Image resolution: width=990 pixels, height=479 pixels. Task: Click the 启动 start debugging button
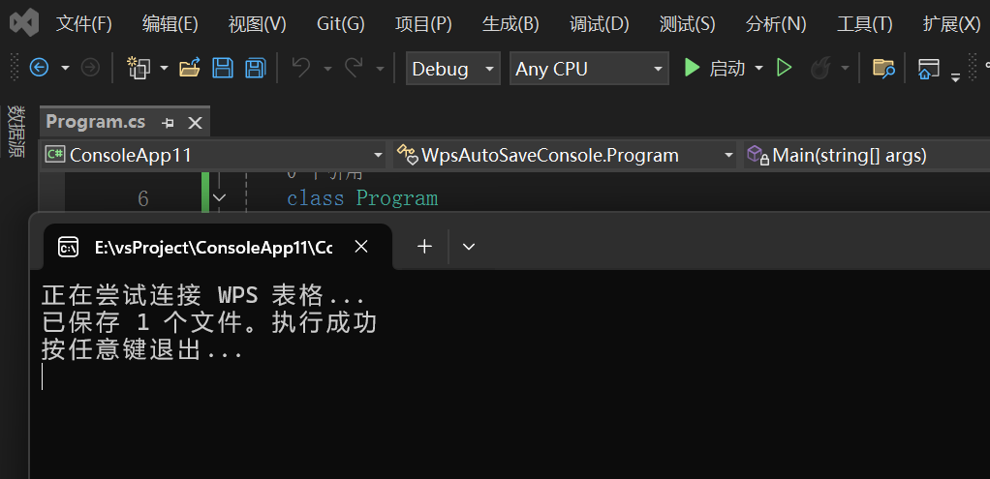(715, 68)
